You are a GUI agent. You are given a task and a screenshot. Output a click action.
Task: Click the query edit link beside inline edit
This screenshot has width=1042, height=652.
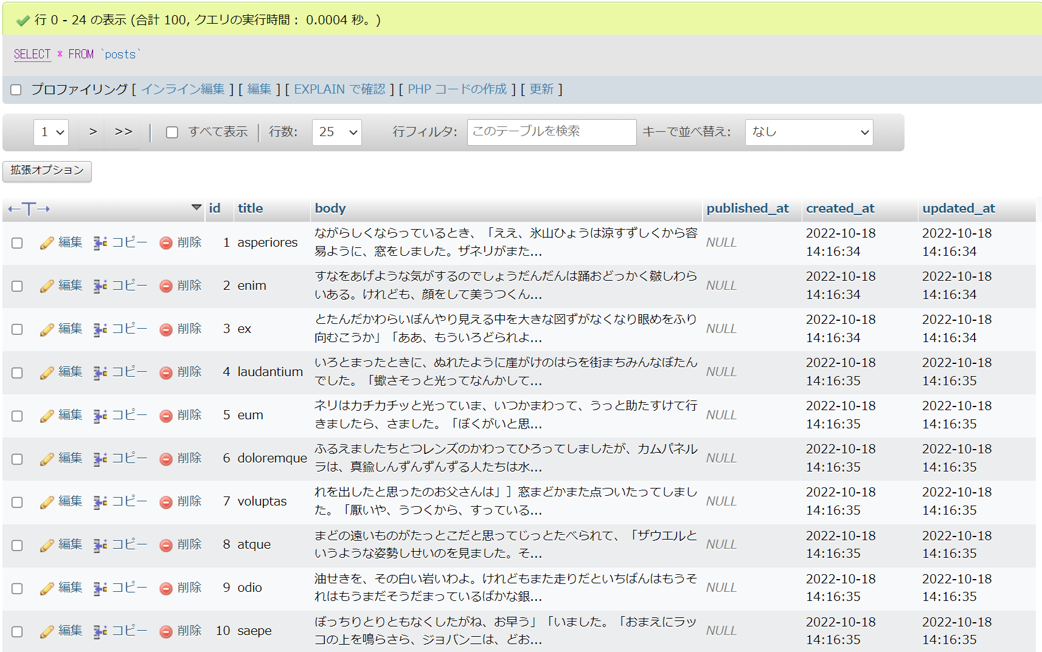(259, 89)
